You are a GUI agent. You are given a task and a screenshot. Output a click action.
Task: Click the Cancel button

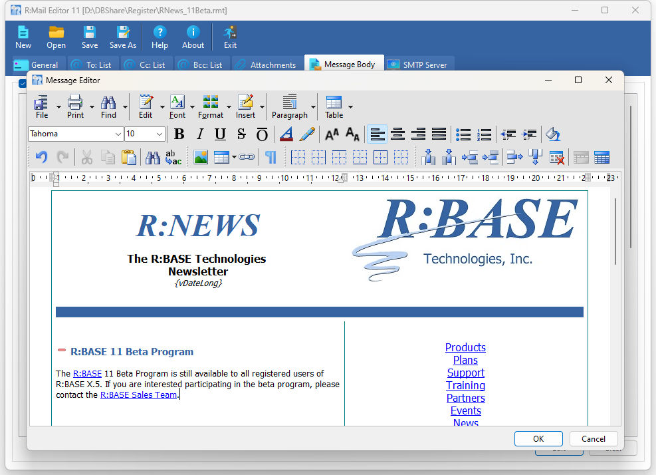click(x=594, y=438)
